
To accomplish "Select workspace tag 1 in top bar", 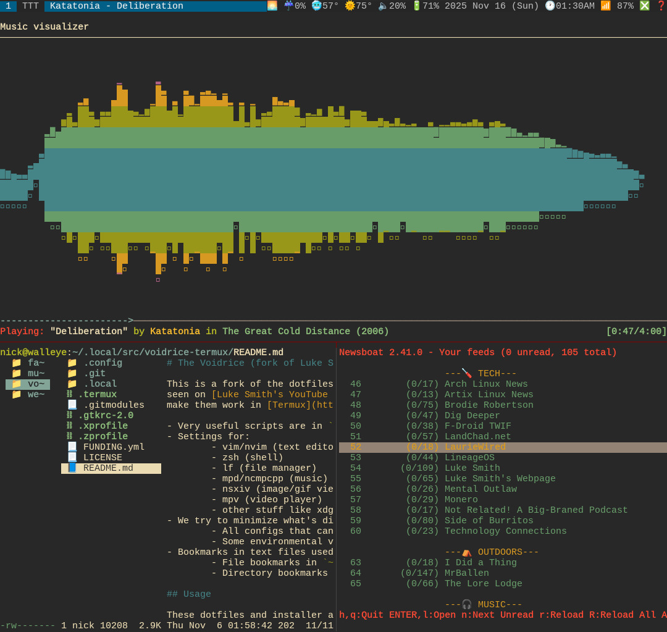I will point(8,6).
